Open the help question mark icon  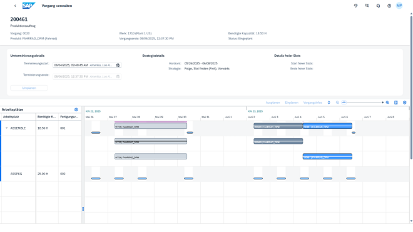pos(389,6)
